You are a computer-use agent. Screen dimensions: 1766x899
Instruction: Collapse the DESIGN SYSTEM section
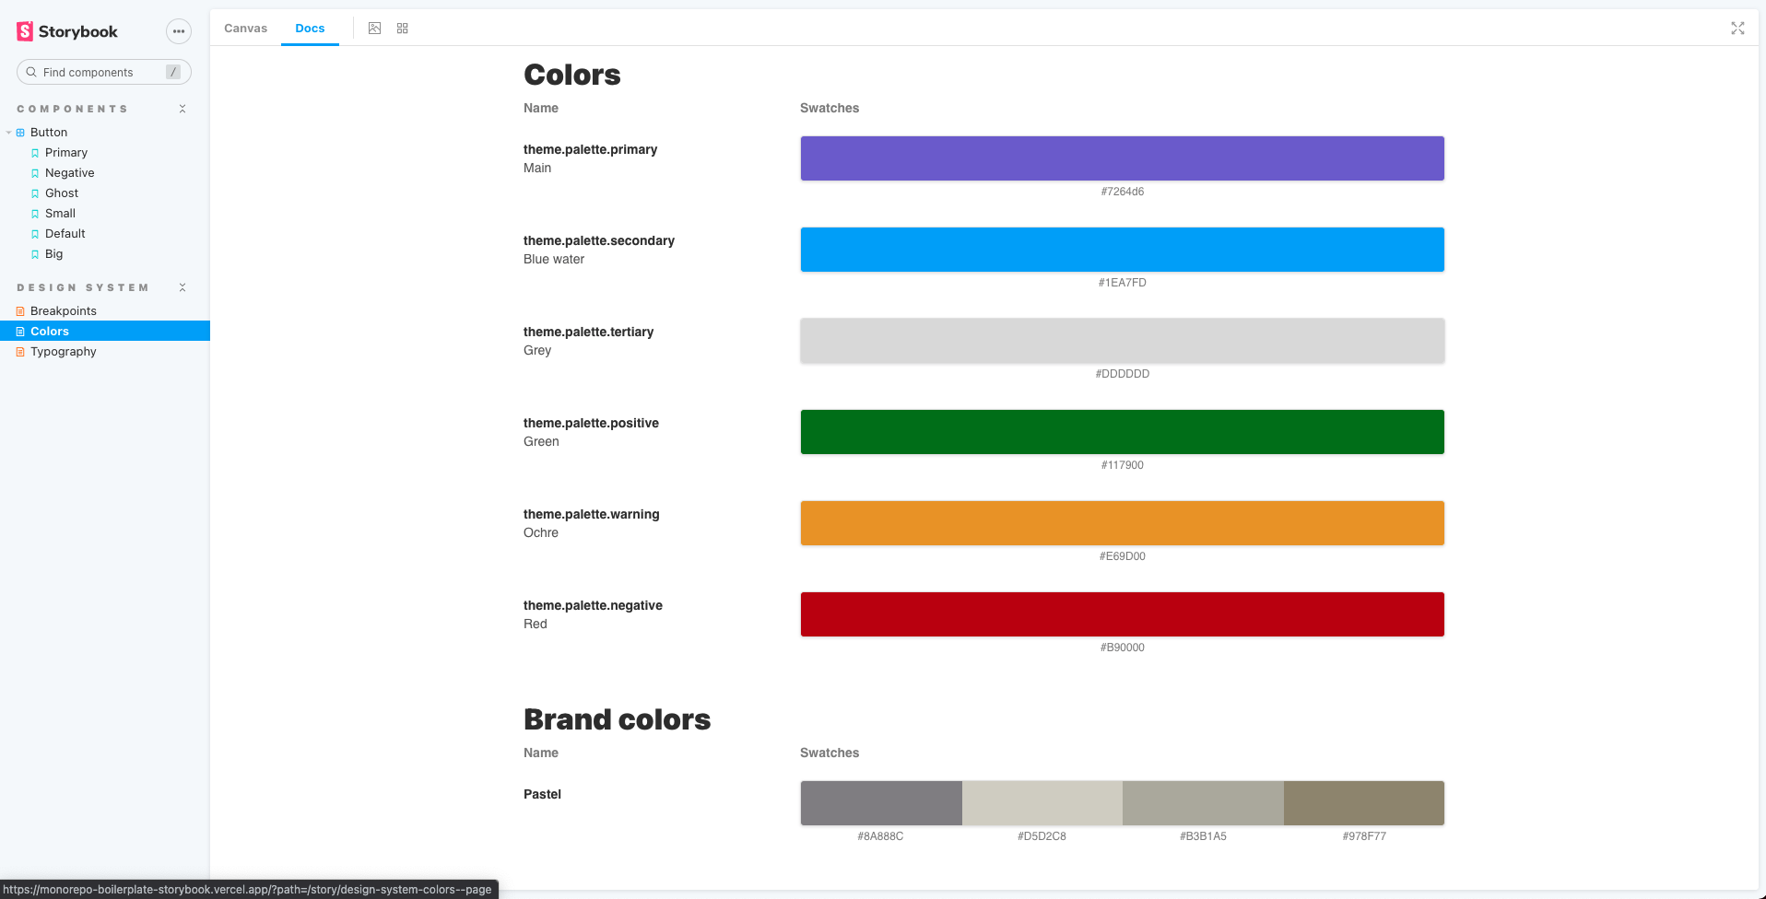tap(182, 287)
